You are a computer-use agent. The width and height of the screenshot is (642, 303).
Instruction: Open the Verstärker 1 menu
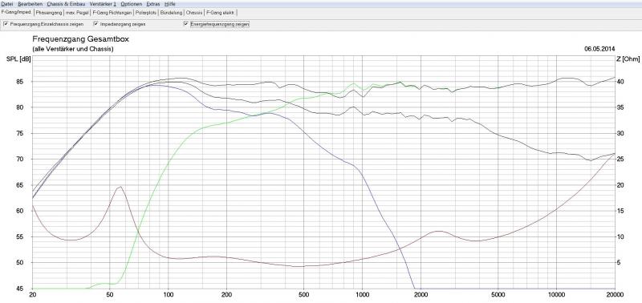(103, 4)
